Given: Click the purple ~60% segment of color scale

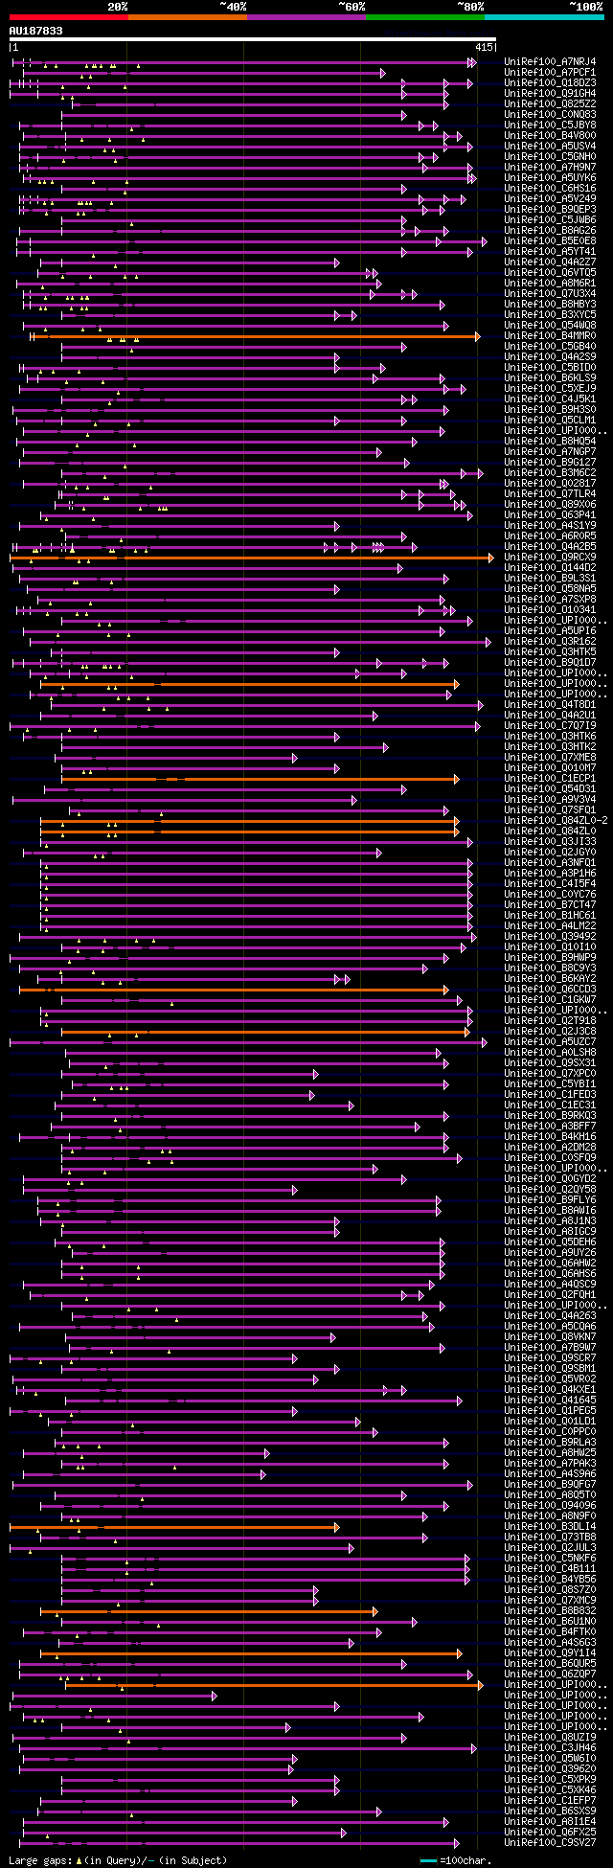Looking at the screenshot, I should pos(306,17).
